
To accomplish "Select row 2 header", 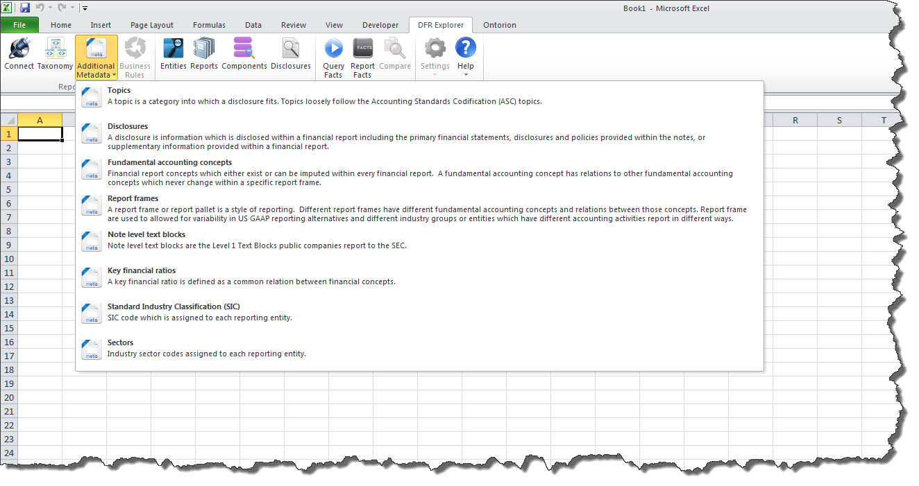I will click(x=9, y=148).
